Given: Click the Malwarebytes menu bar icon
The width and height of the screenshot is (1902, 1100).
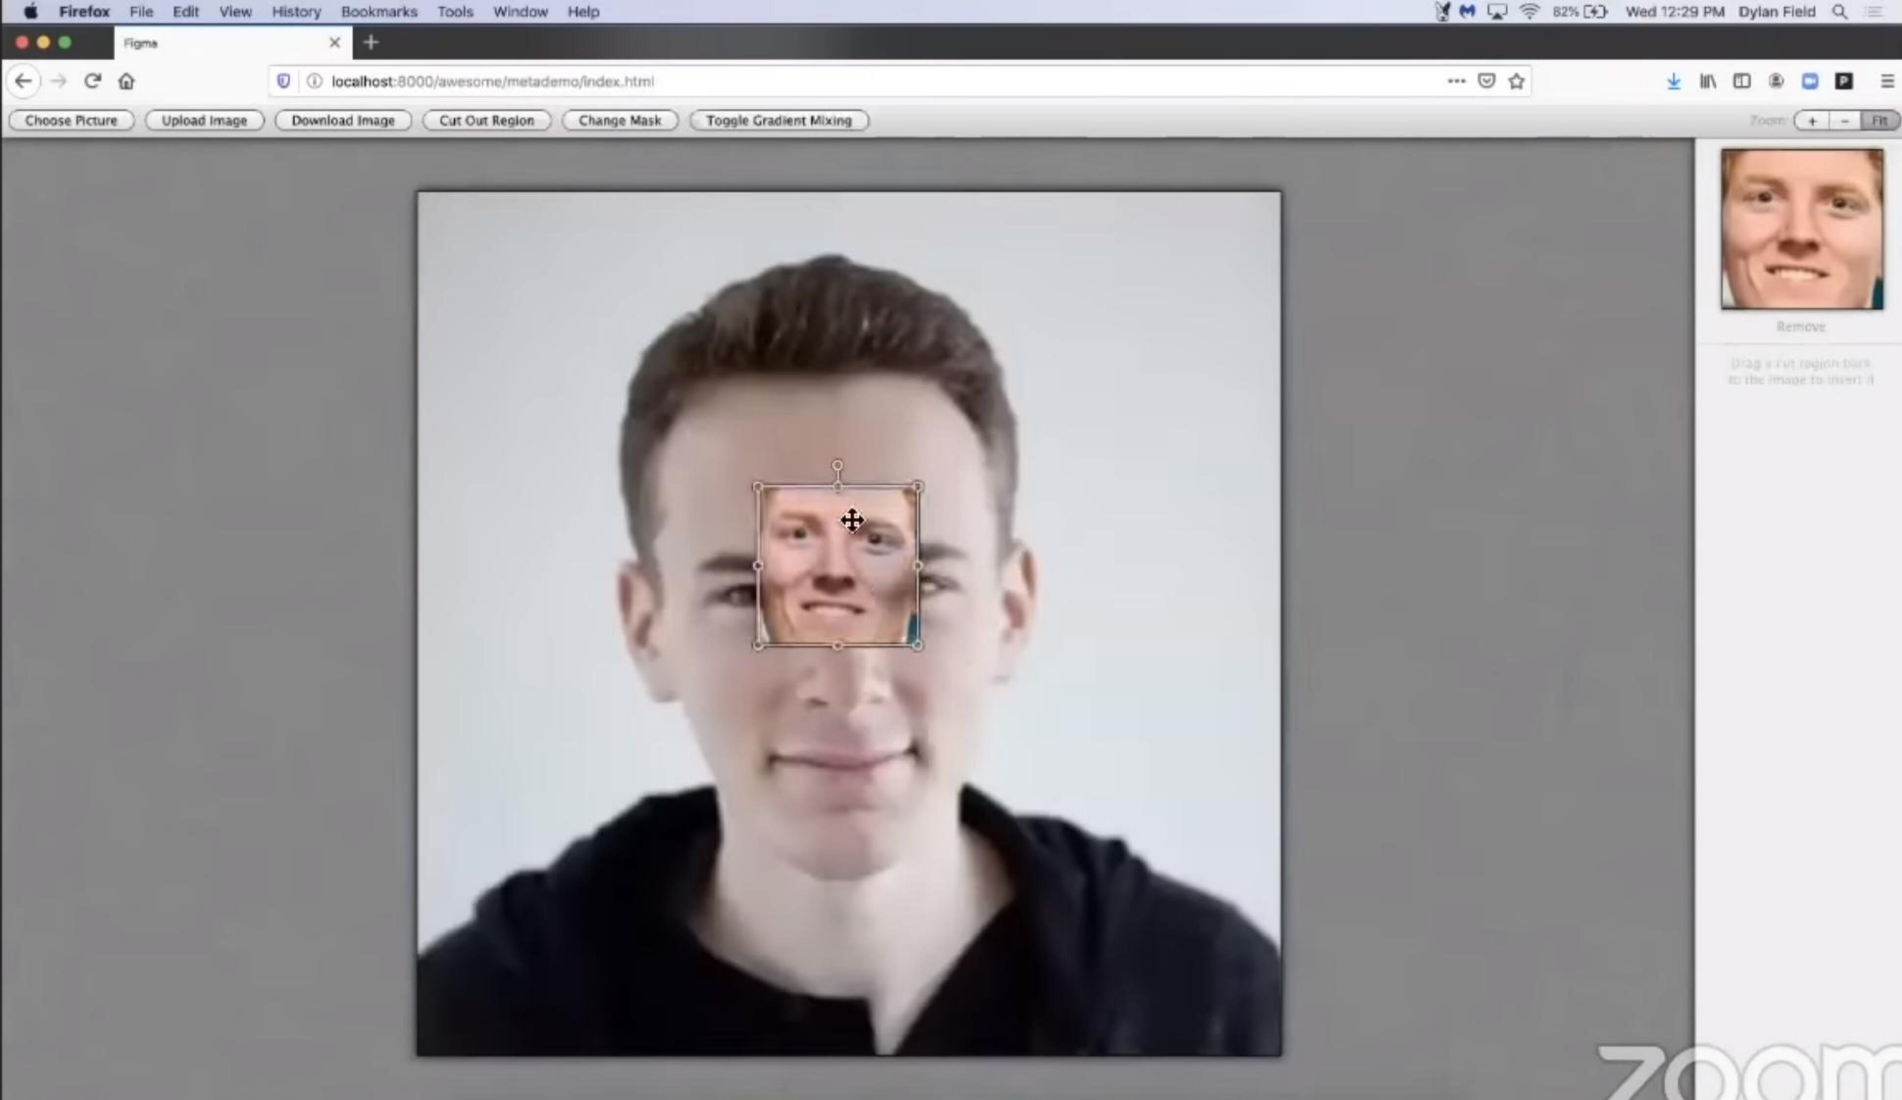Looking at the screenshot, I should [x=1466, y=11].
